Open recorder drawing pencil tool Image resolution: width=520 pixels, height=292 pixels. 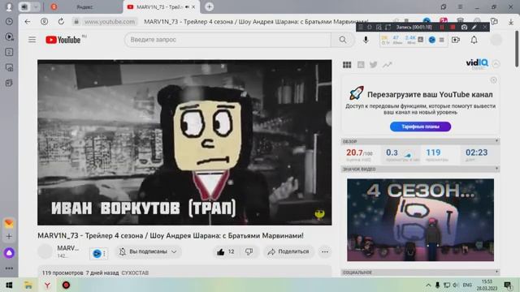coord(474,27)
